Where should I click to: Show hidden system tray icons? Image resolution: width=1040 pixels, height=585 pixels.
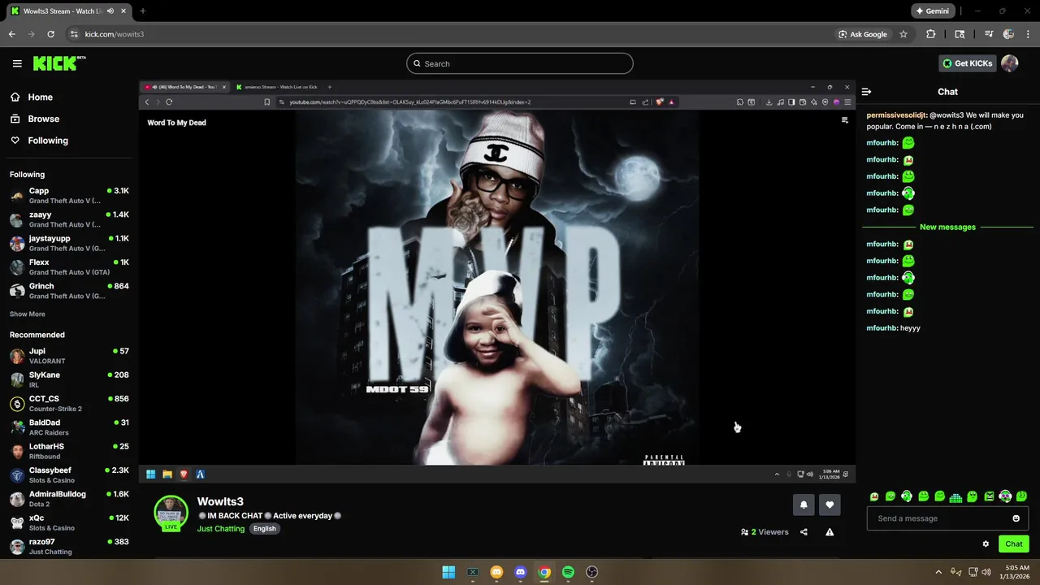pyautogui.click(x=938, y=572)
